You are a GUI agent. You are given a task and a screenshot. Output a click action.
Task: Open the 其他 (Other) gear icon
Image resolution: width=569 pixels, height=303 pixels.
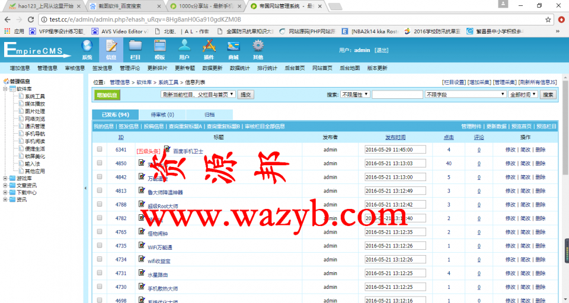pyautogui.click(x=258, y=49)
